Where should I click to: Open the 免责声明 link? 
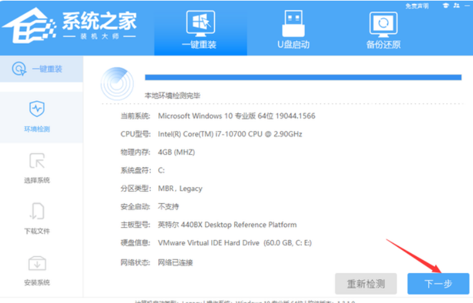click(416, 6)
